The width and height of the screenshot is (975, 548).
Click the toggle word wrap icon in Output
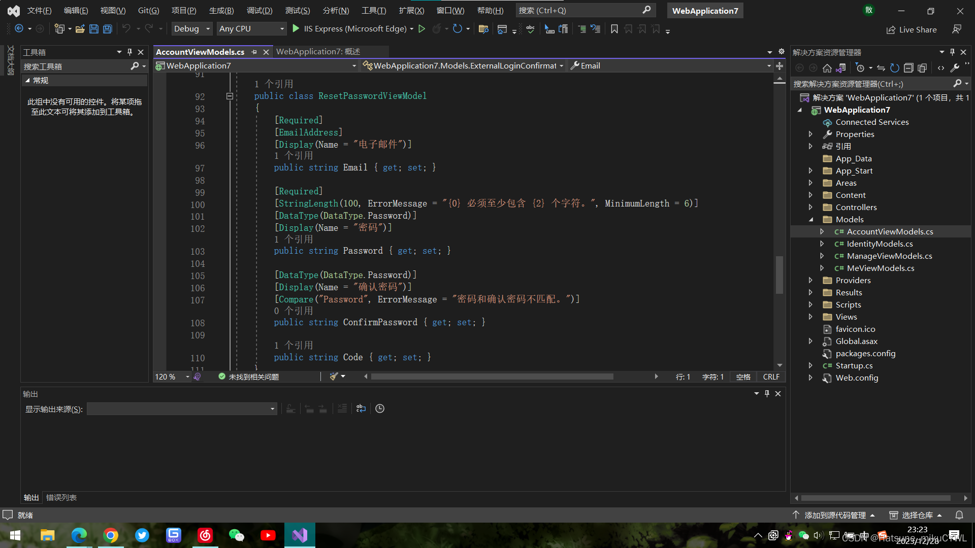[x=361, y=408]
